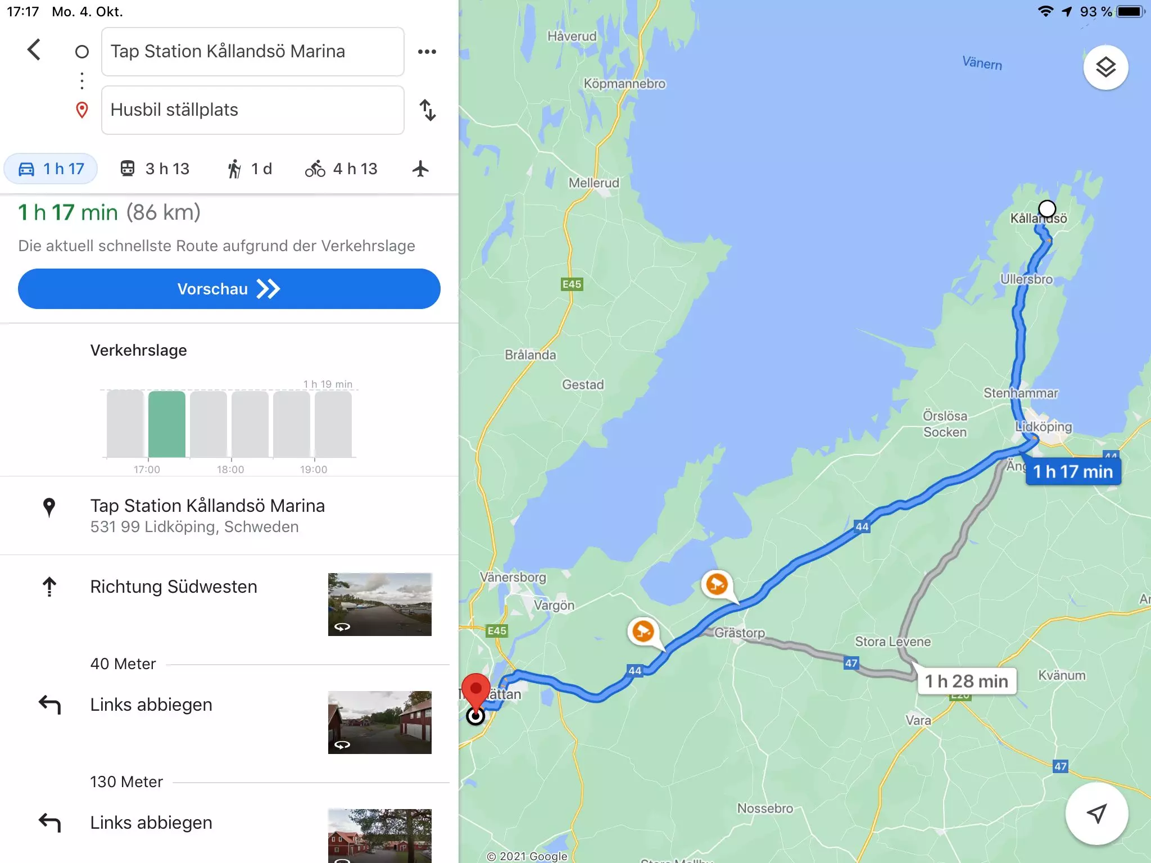This screenshot has width=1151, height=863.
Task: Open street view thumbnail for Richtung Südwesten
Action: tap(380, 605)
